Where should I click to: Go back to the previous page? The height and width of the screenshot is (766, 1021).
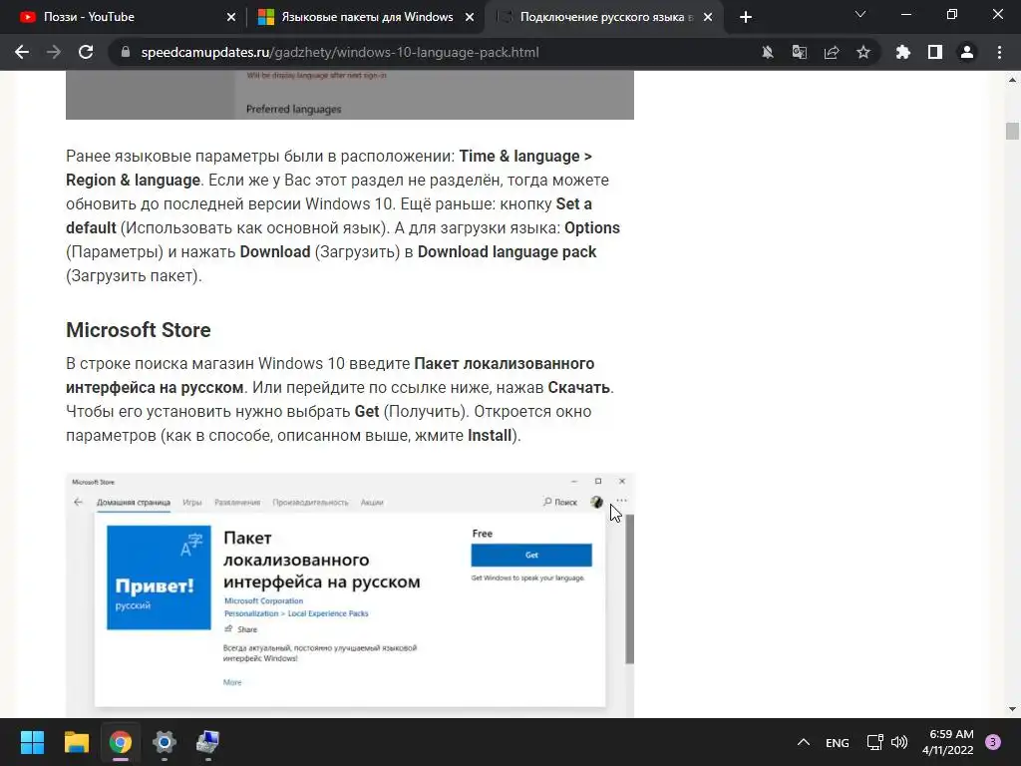(x=22, y=52)
